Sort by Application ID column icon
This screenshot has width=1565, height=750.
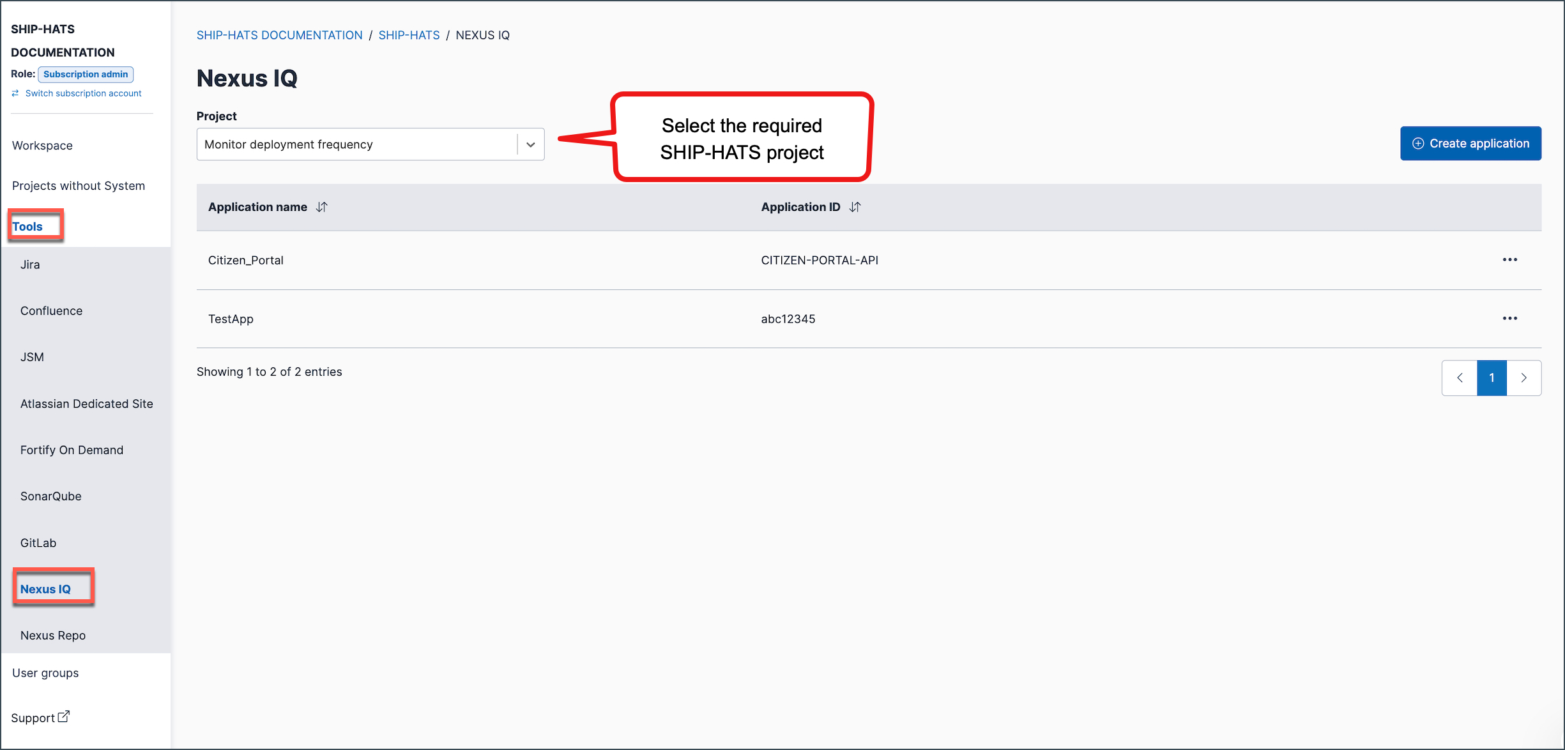click(855, 207)
